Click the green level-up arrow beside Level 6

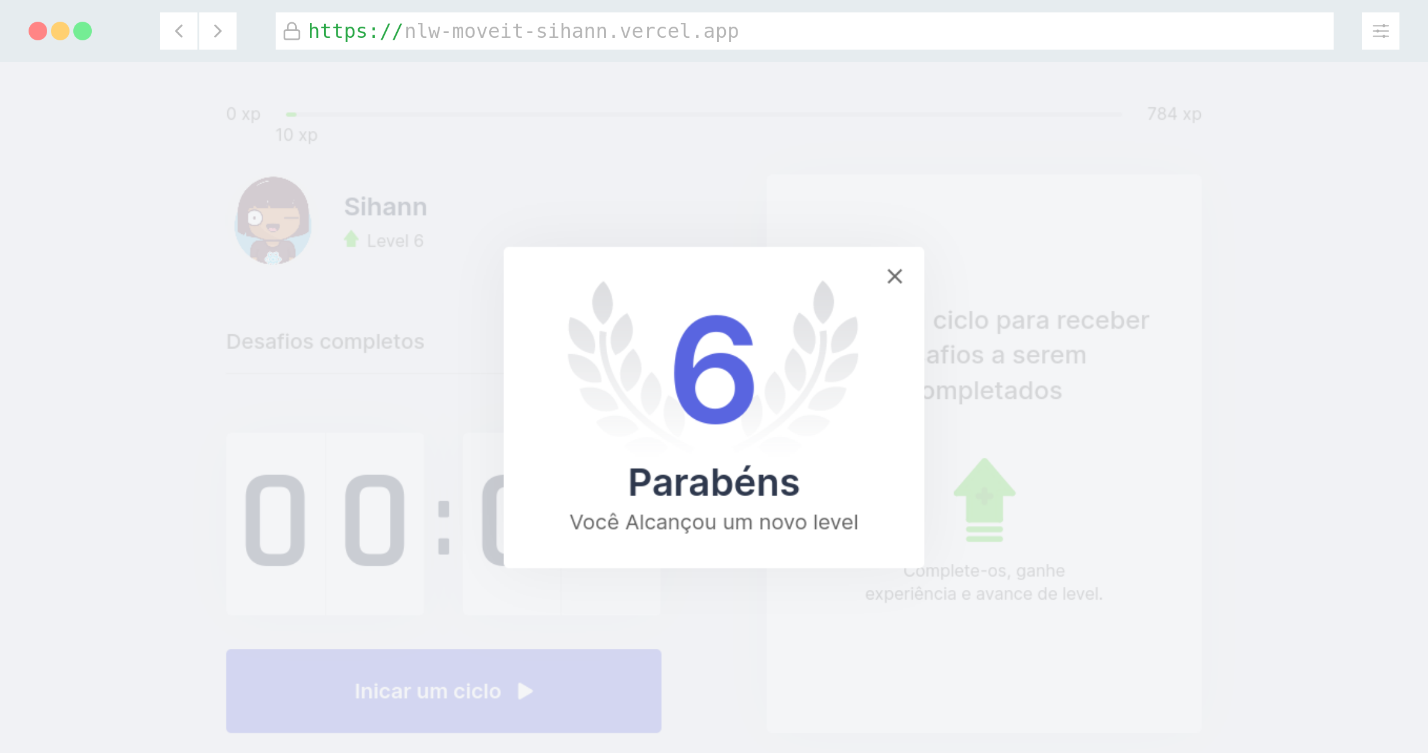coord(351,239)
